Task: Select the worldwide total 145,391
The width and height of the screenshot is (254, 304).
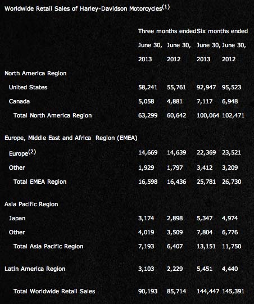Action: [x=233, y=291]
